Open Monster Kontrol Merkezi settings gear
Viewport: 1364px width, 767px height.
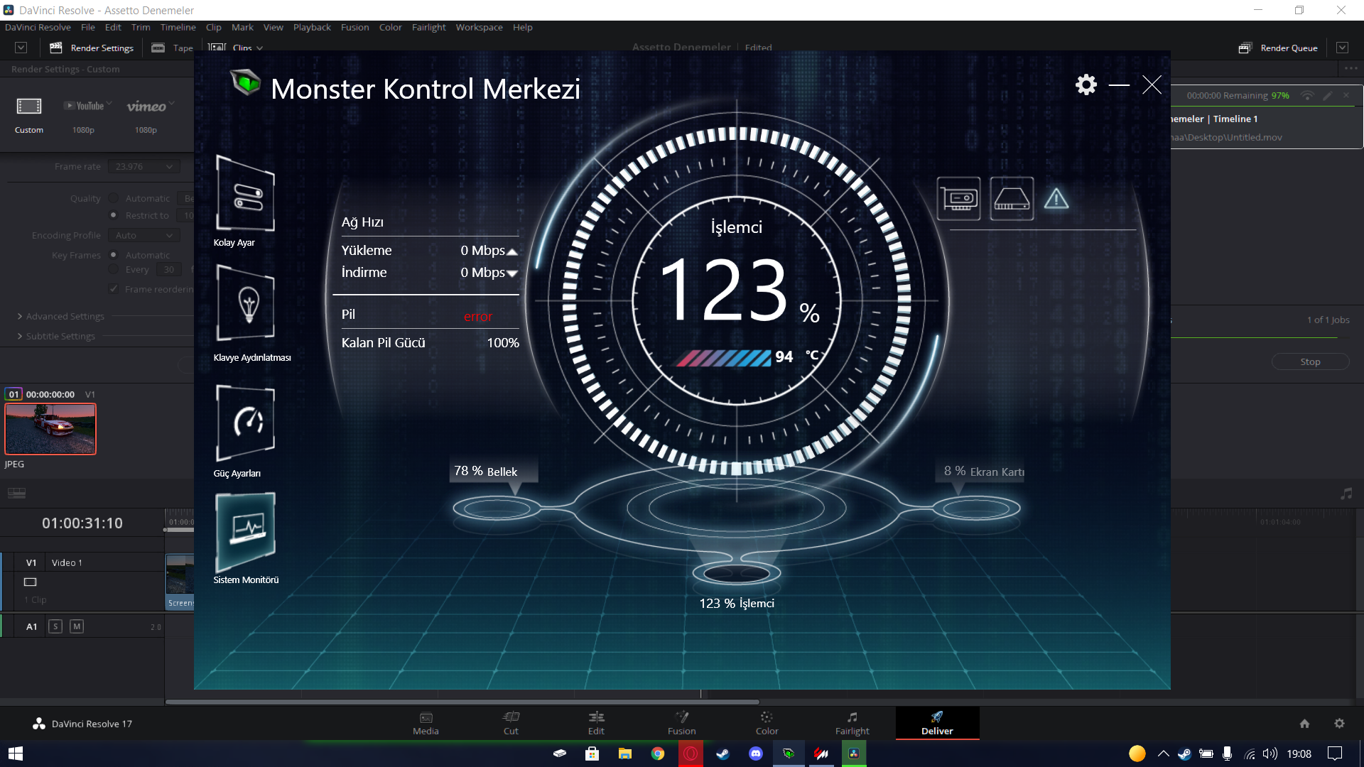(1086, 85)
